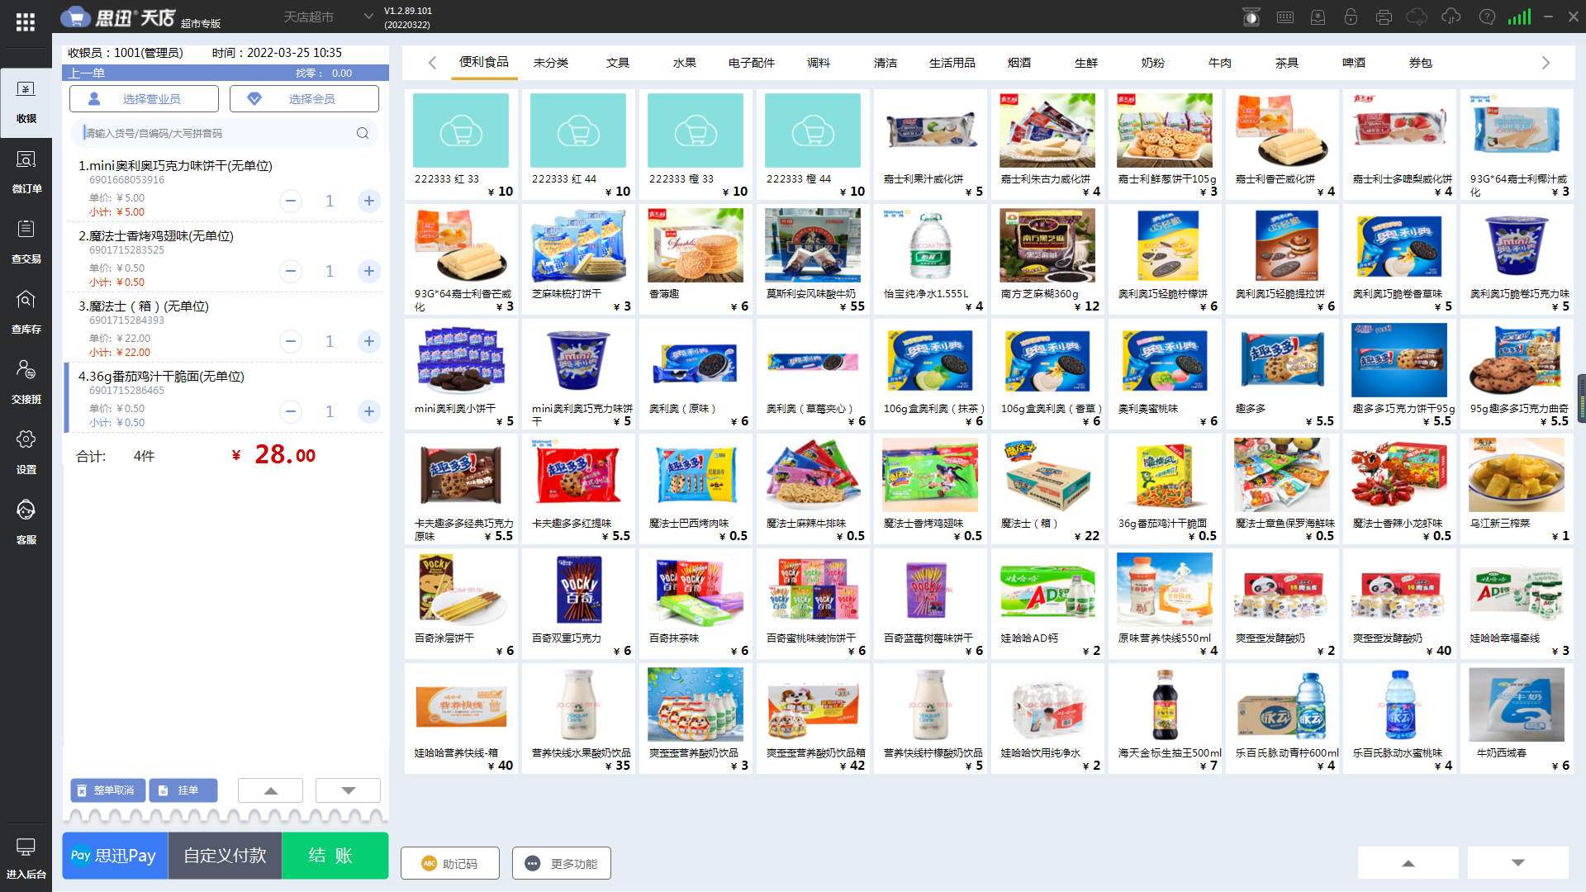Page product grid down
Screen dimensions: 1586x892
[x=1518, y=863]
